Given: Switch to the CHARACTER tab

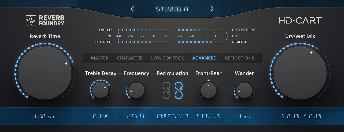Looking at the screenshot, I should point(130,58).
